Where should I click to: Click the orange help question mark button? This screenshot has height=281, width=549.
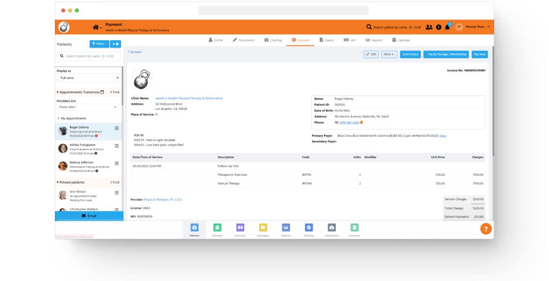(486, 229)
